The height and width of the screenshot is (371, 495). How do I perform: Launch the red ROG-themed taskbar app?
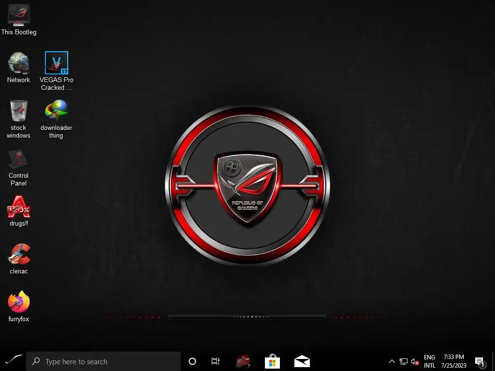point(243,361)
